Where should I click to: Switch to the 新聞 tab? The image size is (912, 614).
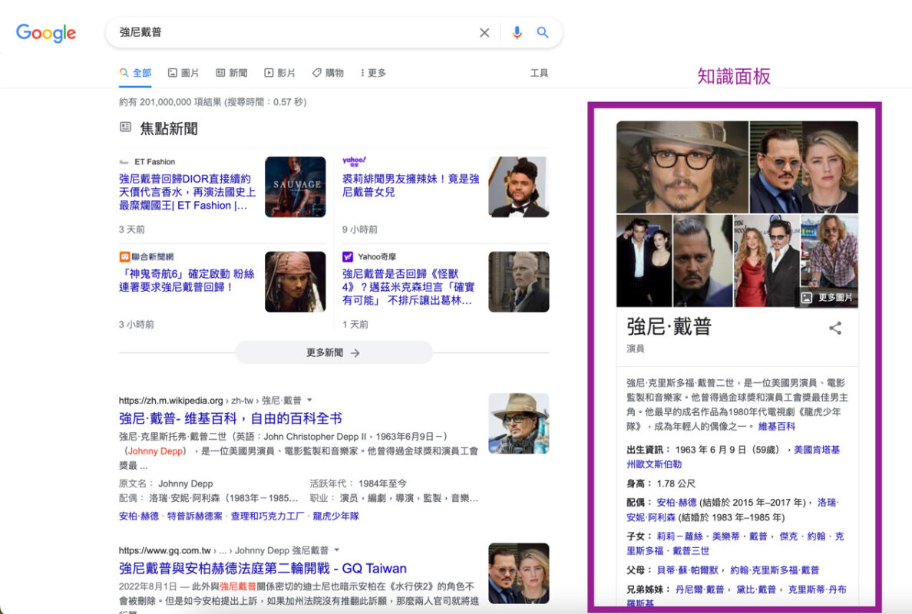(232, 73)
